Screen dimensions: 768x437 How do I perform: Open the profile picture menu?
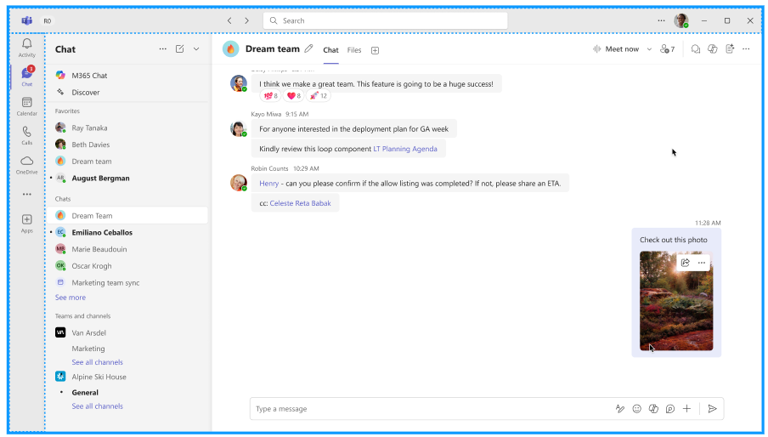pos(681,20)
